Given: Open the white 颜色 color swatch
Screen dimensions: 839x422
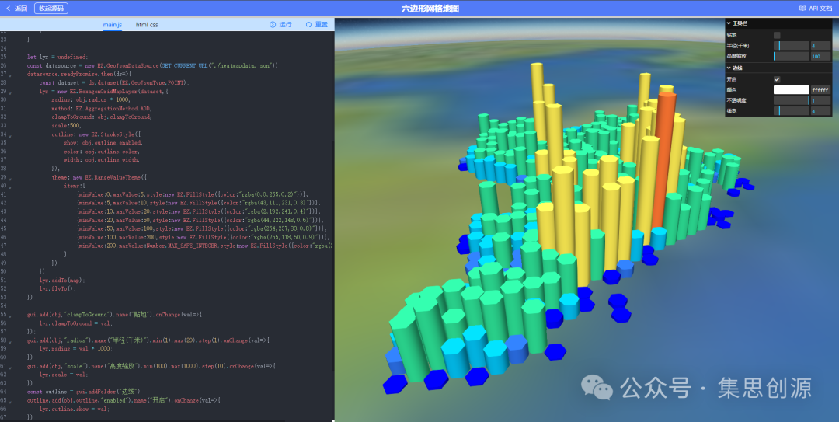Looking at the screenshot, I should point(791,90).
